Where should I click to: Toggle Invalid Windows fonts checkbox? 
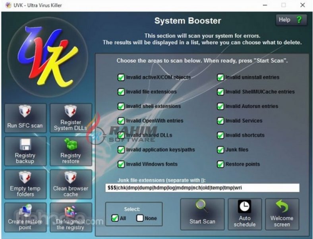pos(121,164)
